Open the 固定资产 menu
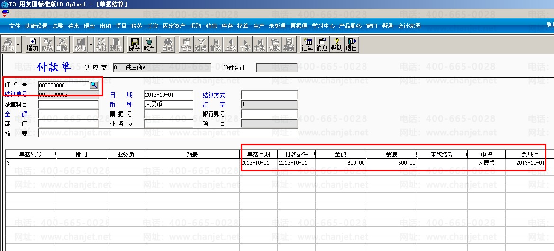 (174, 26)
